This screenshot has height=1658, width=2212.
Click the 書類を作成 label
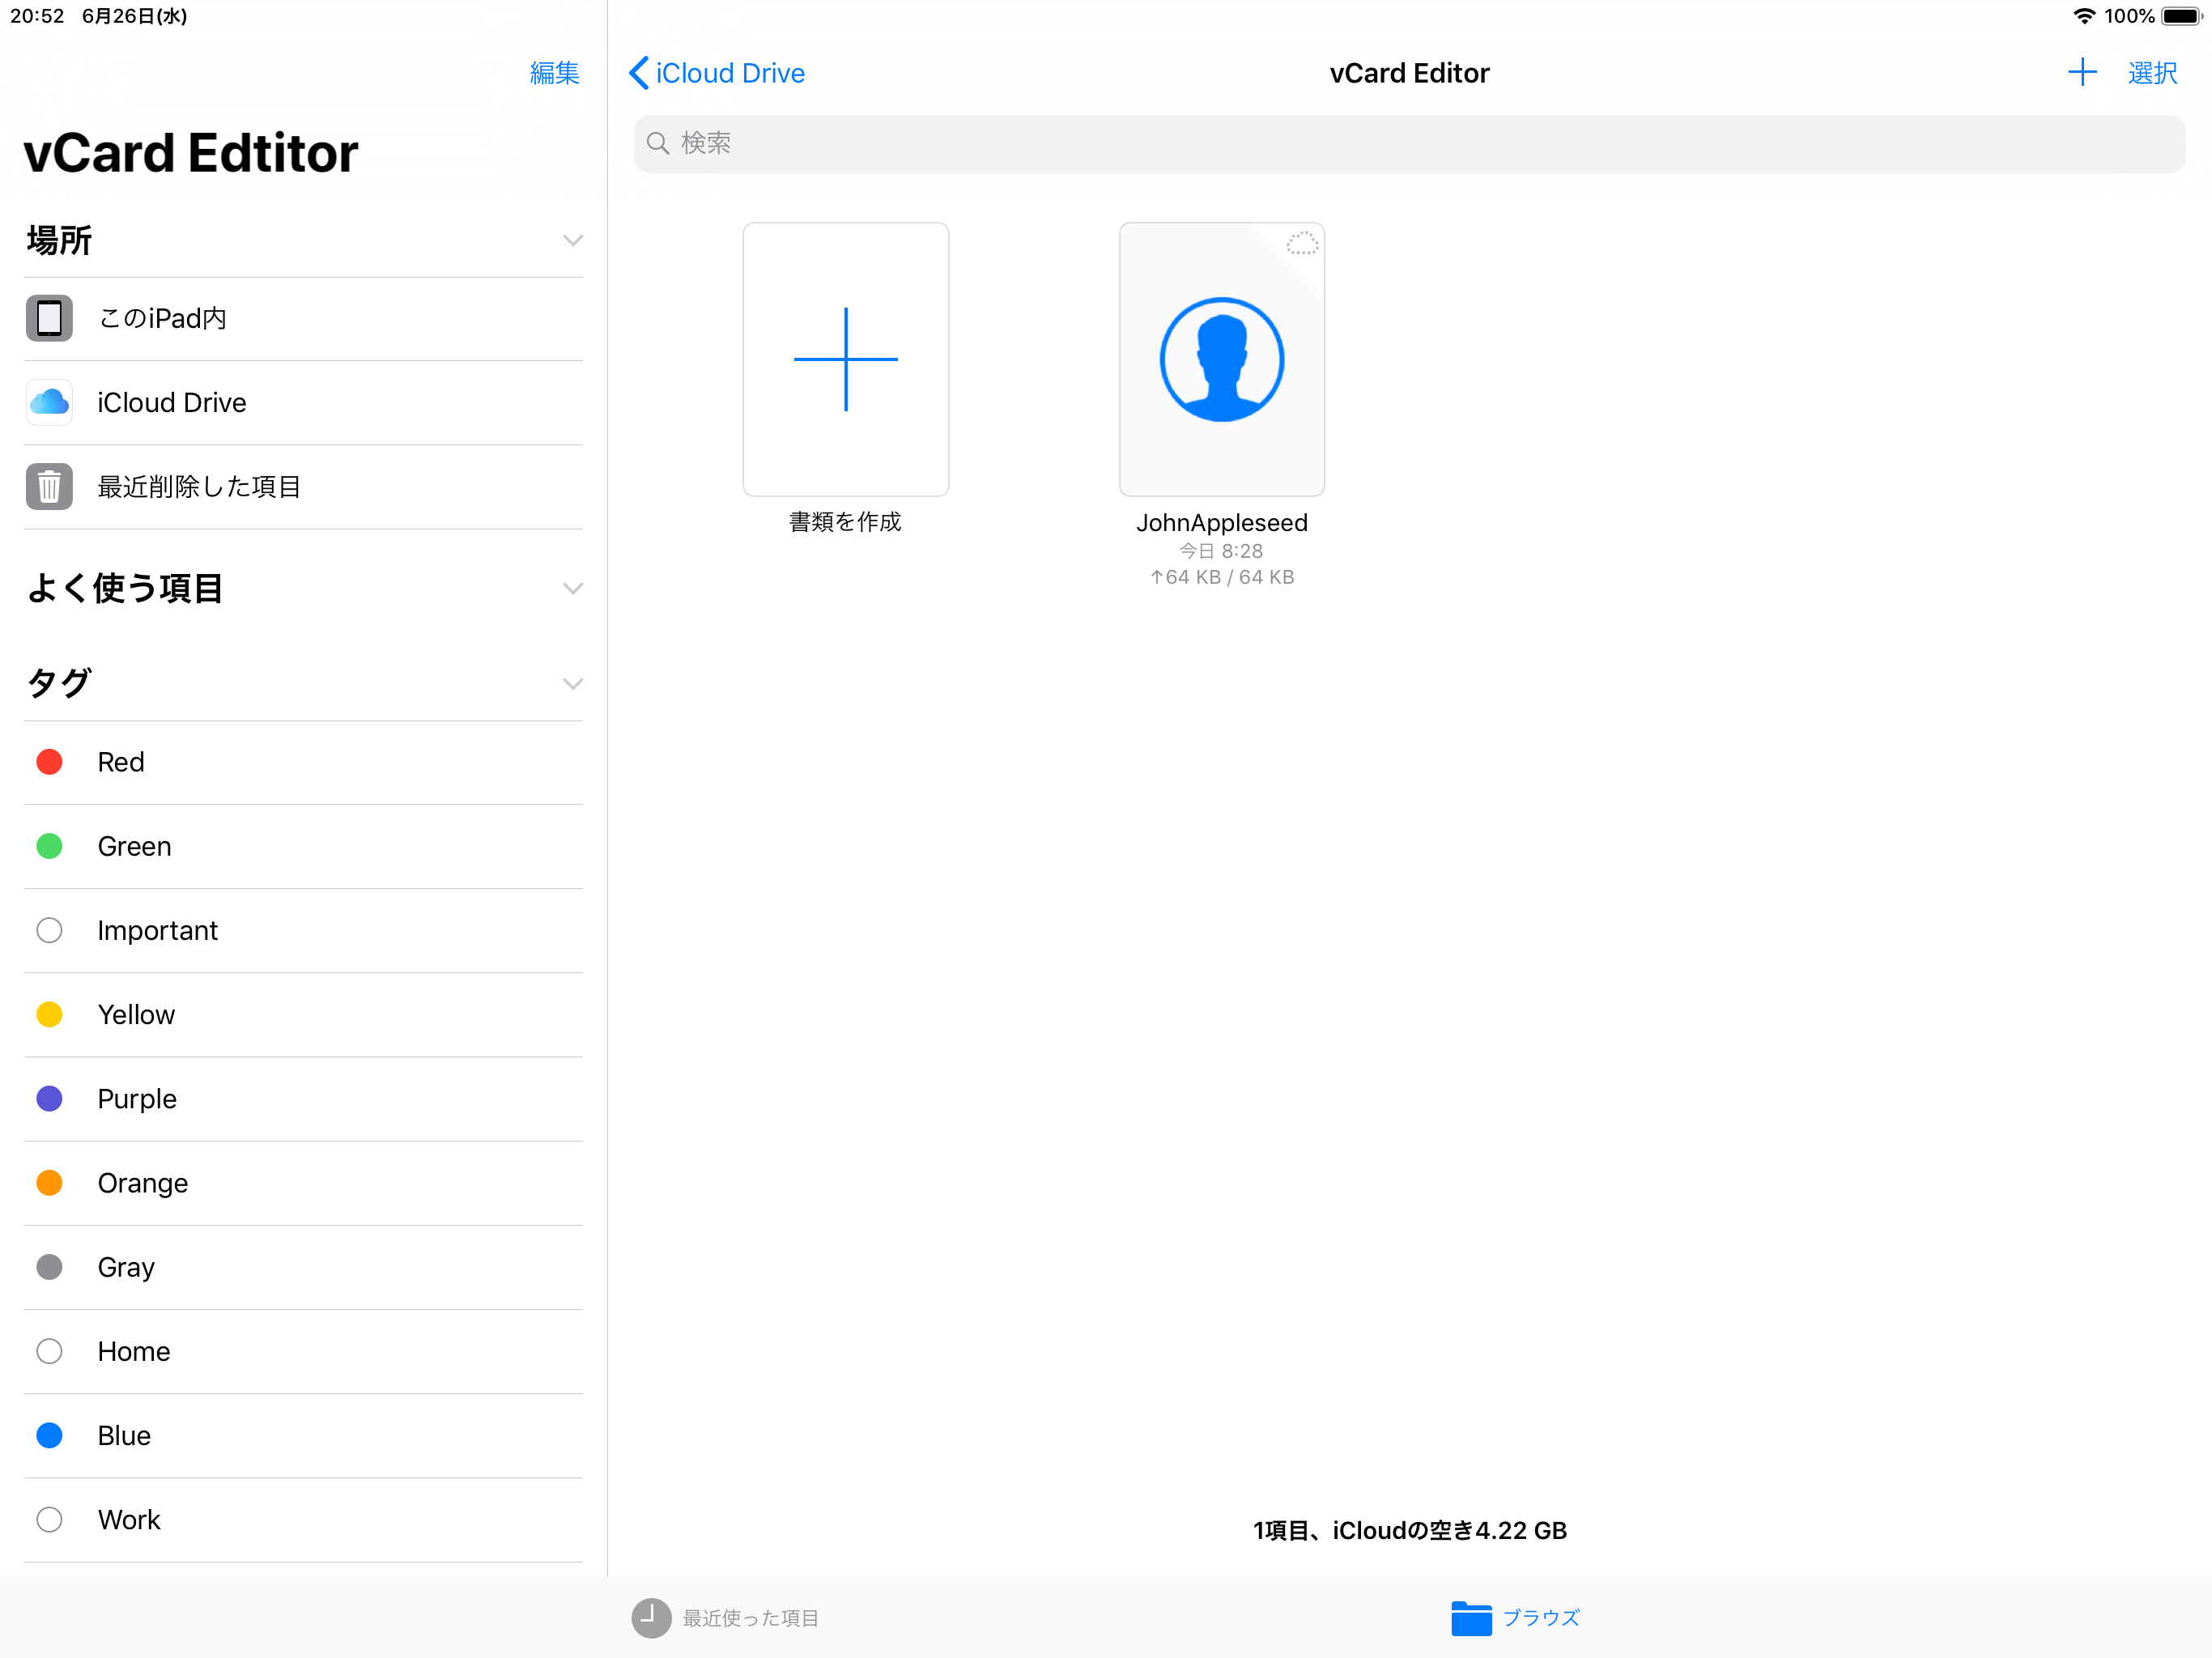coord(845,521)
